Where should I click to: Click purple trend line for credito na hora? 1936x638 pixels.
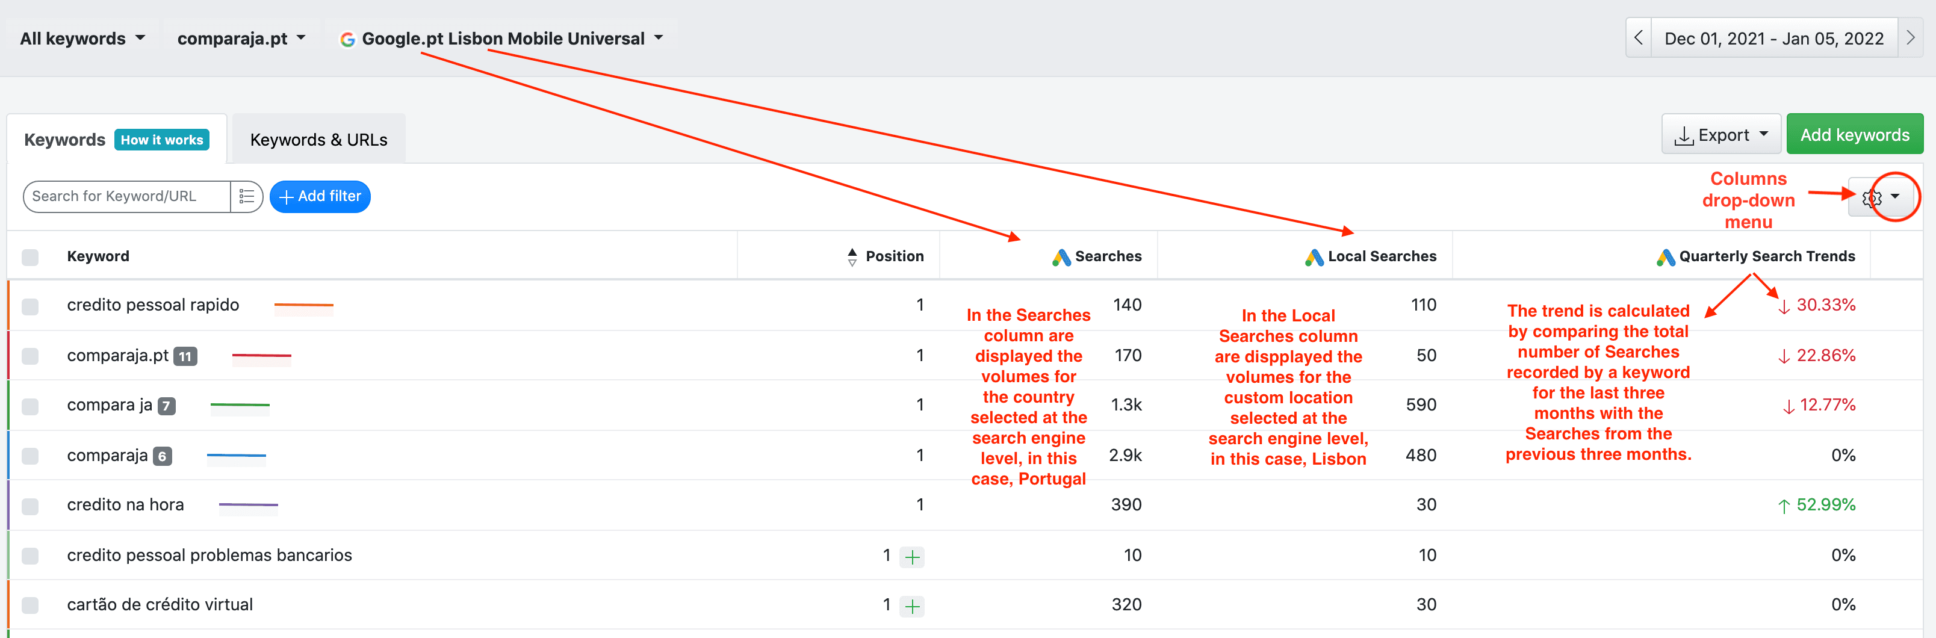248,505
